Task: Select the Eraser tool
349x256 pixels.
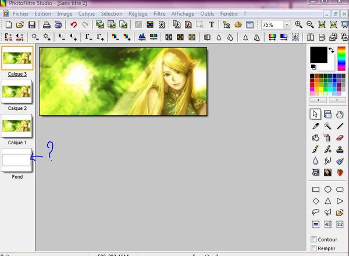Action: 340,138
